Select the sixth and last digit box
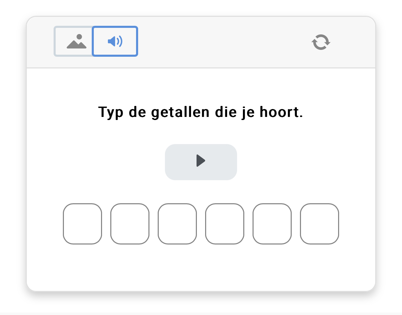The width and height of the screenshot is (402, 315). pos(320,224)
